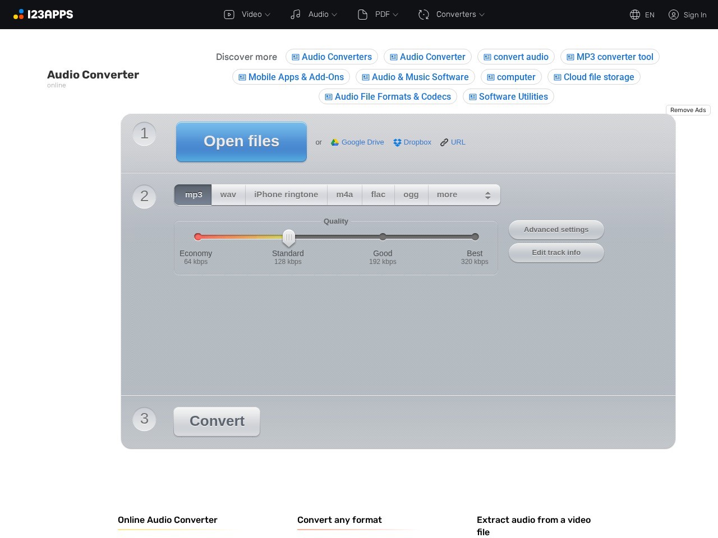Screen dimensions: 718x538
Task: Click the Dropbox icon
Action: click(x=397, y=142)
